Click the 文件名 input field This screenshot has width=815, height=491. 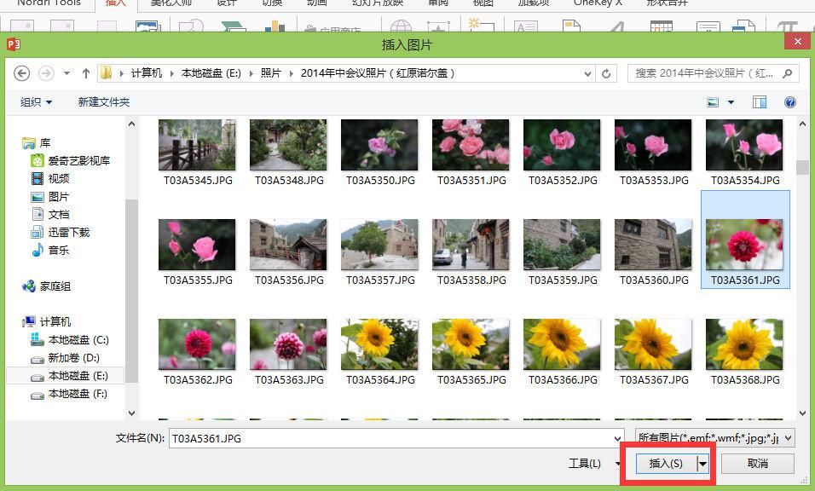(x=392, y=438)
